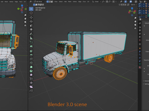Switch perspective/orthographic in right viewport
This screenshot has height=111, width=149.
pyautogui.click(x=135, y=28)
